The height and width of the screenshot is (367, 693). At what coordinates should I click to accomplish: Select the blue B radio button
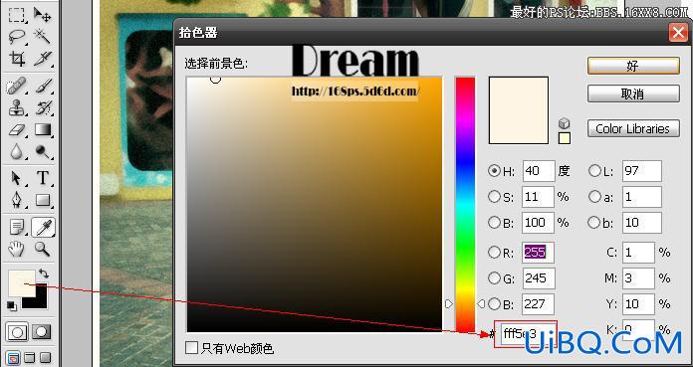tap(494, 303)
